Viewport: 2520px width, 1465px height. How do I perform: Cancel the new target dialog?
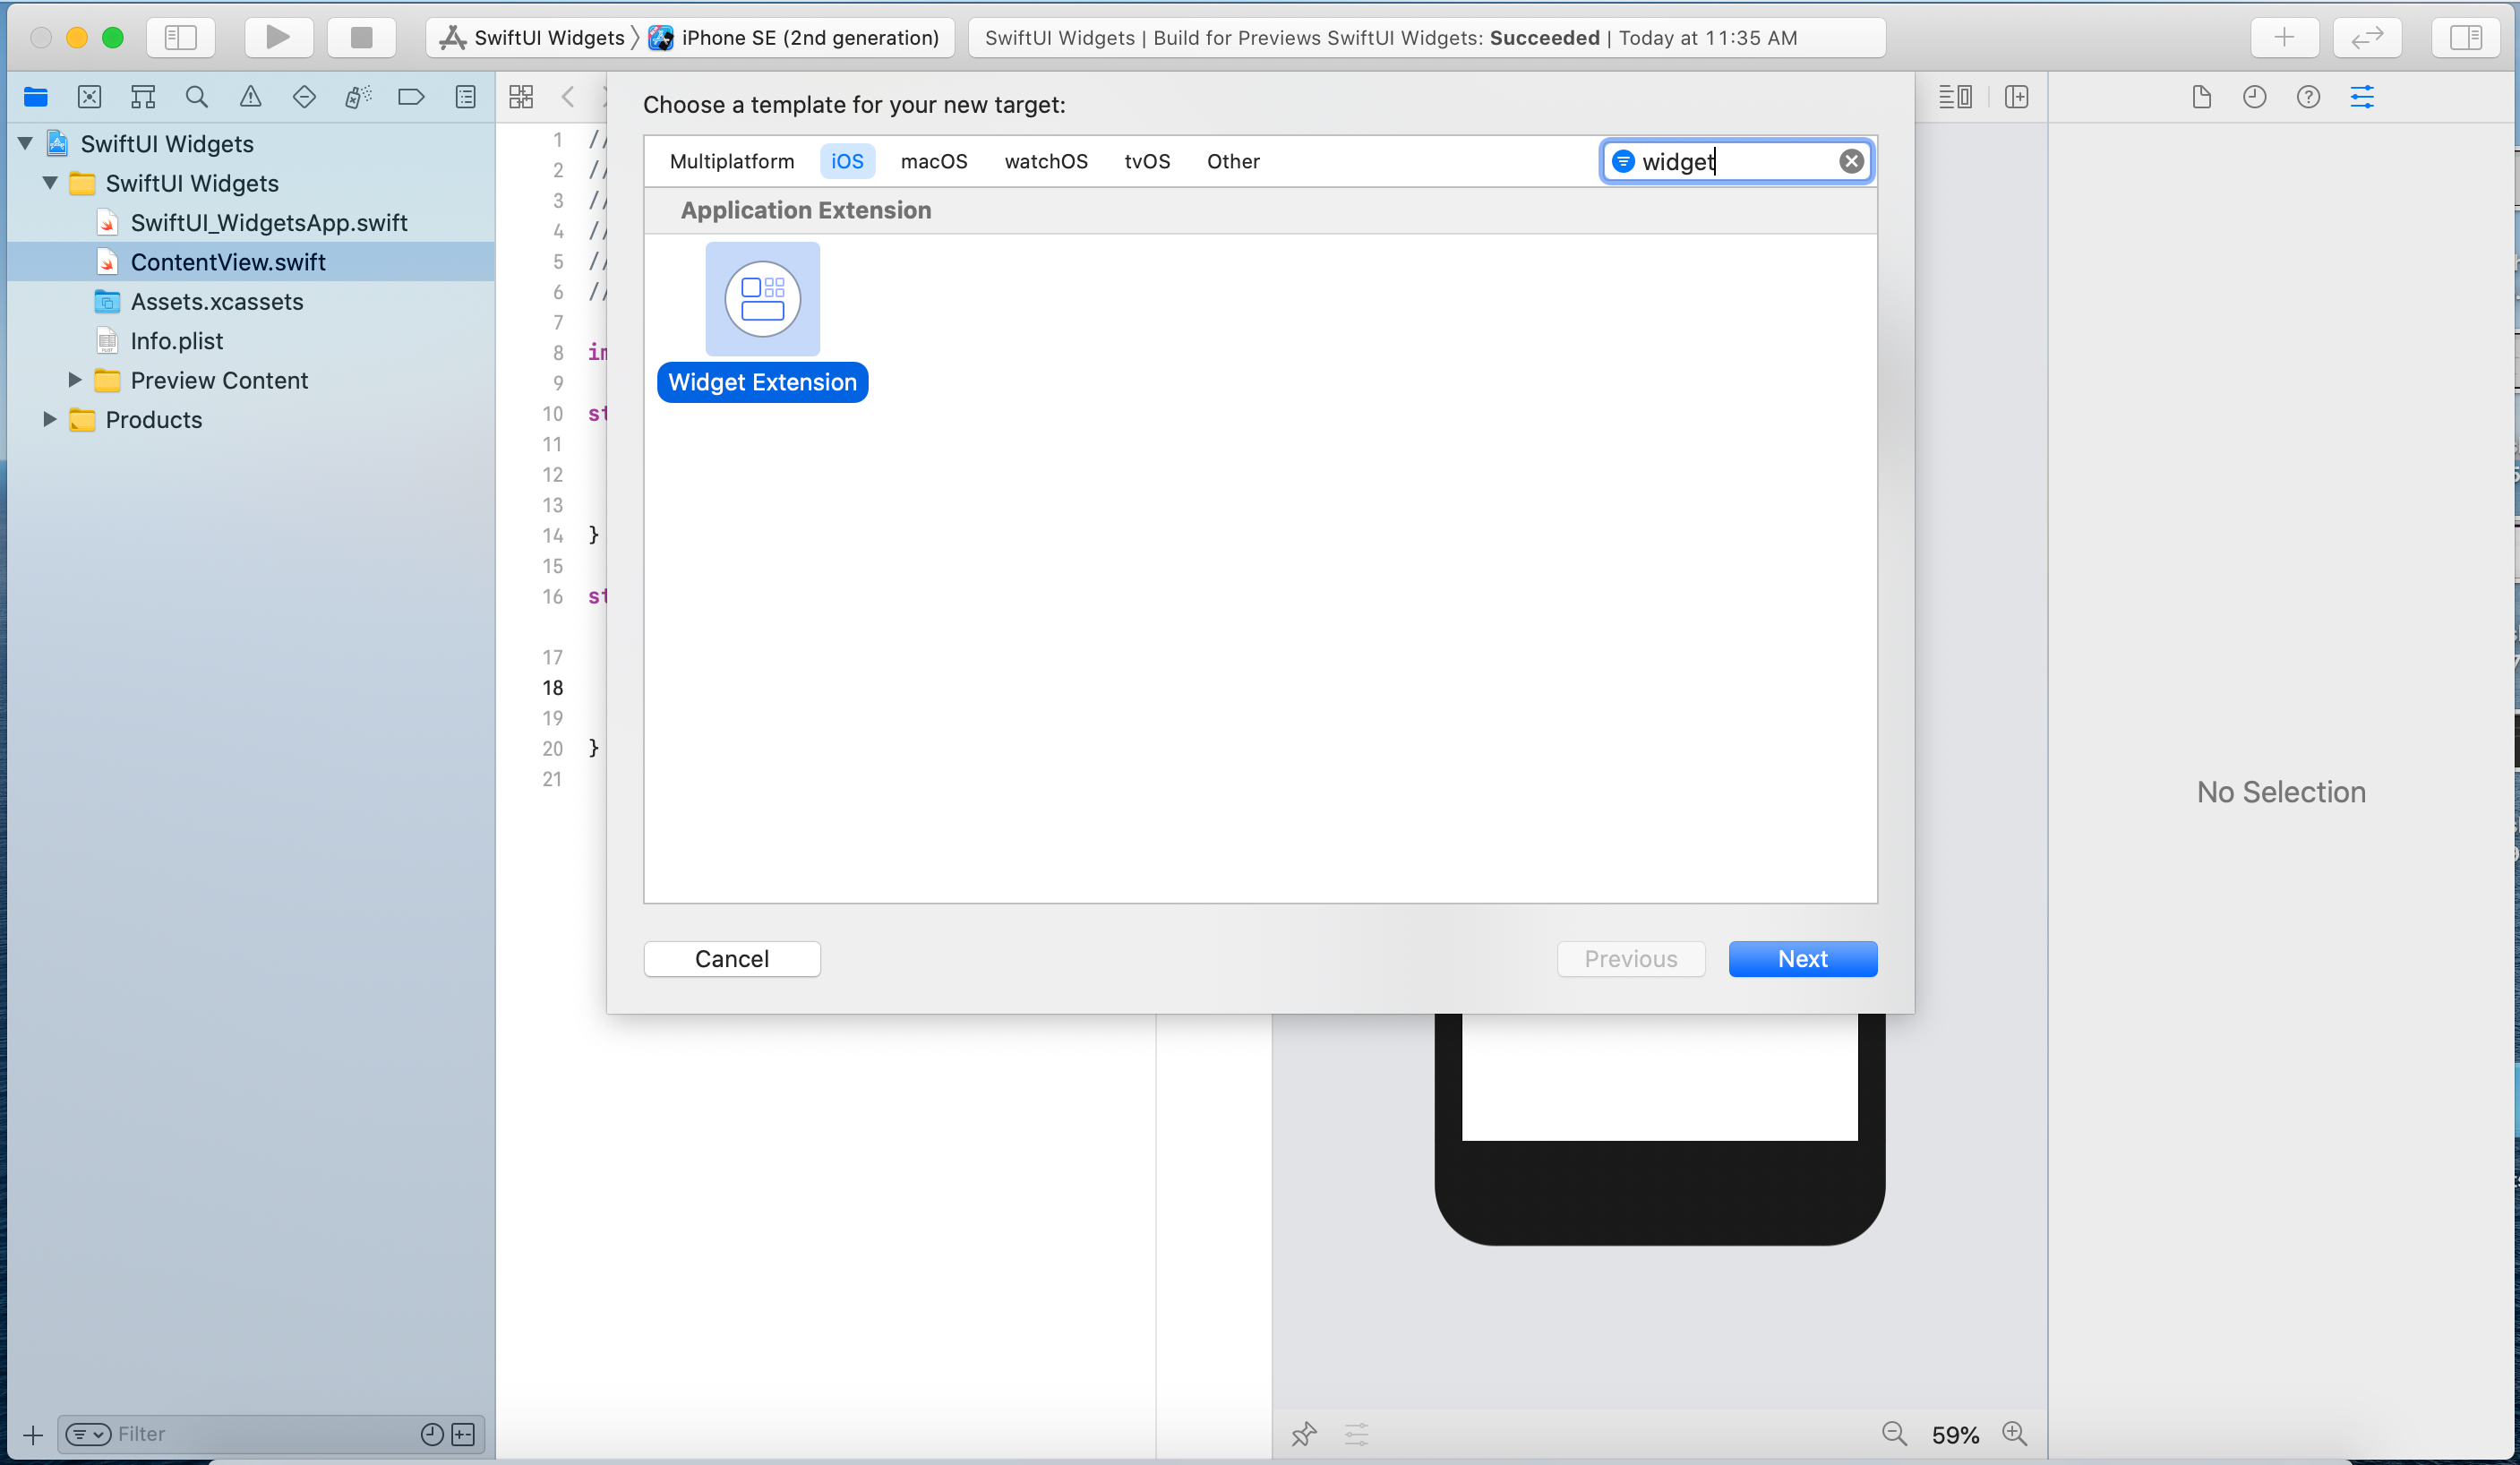click(x=732, y=958)
